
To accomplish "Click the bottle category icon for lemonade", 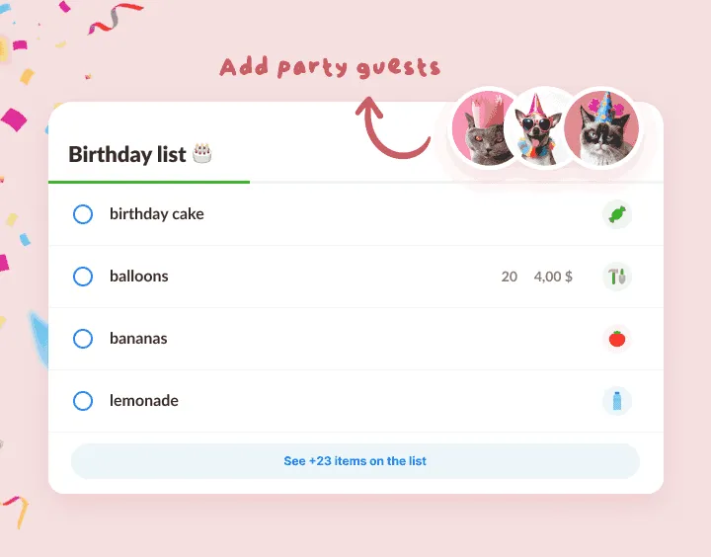I will pyautogui.click(x=616, y=401).
